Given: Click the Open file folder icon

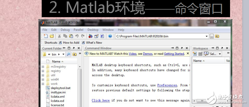Looking at the screenshot, I should [x=52, y=36].
